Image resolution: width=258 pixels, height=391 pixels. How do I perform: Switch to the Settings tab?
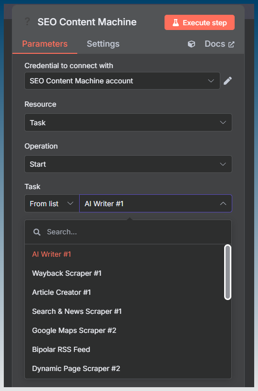pyautogui.click(x=103, y=44)
